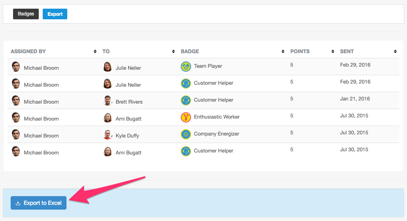Sort table by Sent column arrows
The width and height of the screenshot is (407, 221).
[395, 52]
